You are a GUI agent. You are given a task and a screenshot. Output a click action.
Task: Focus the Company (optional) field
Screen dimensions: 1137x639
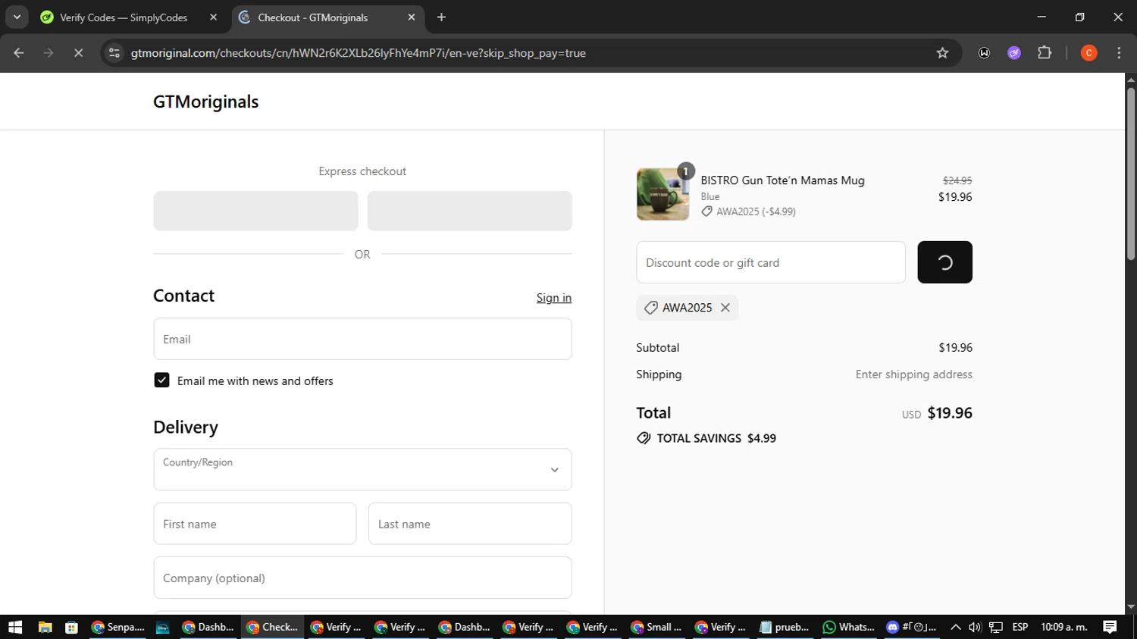(x=362, y=578)
